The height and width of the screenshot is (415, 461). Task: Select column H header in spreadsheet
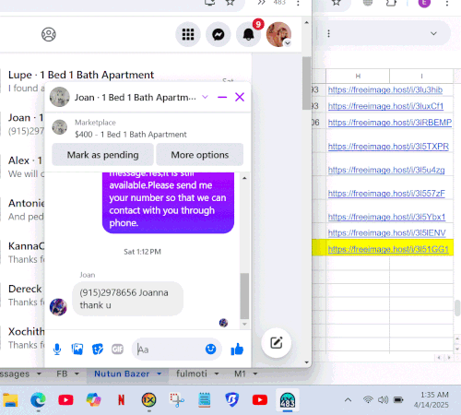click(x=358, y=76)
